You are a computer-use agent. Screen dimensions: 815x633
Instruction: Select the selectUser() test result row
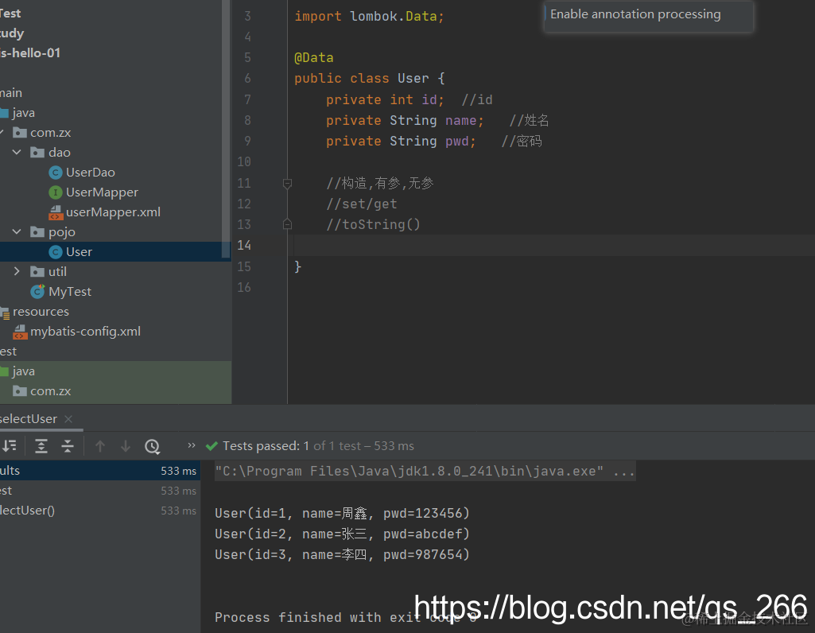point(100,511)
